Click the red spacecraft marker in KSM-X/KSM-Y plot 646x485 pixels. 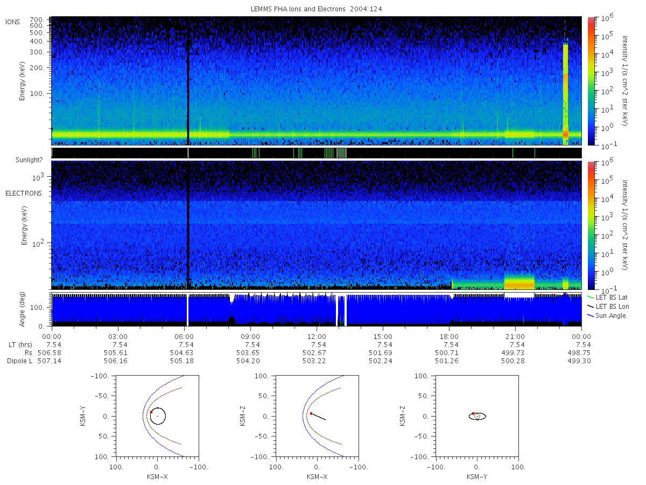tap(151, 412)
